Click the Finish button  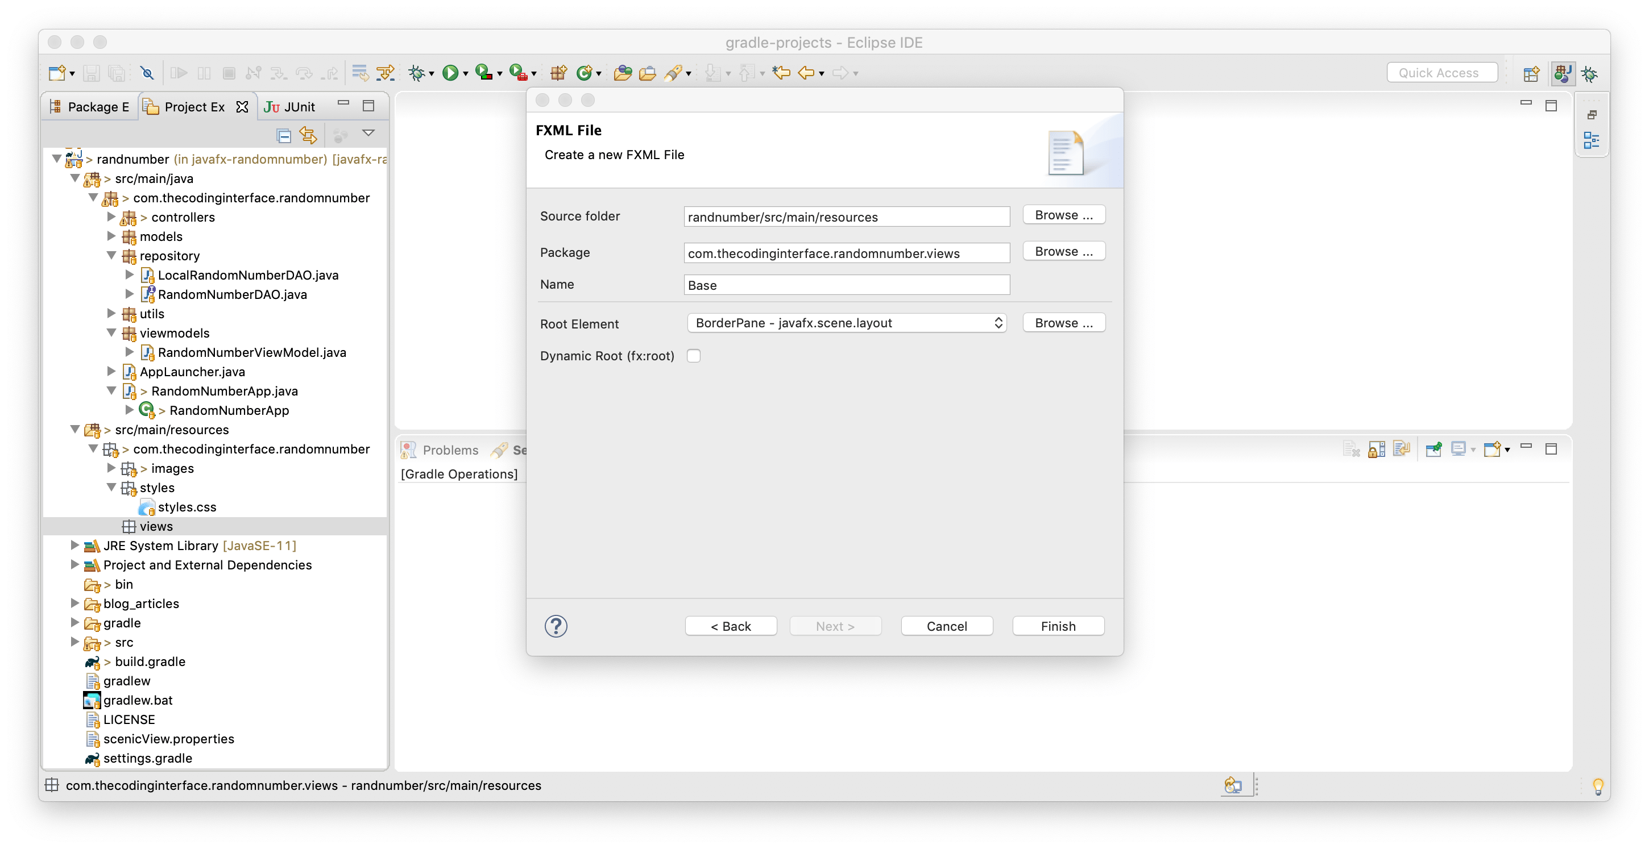(1058, 626)
